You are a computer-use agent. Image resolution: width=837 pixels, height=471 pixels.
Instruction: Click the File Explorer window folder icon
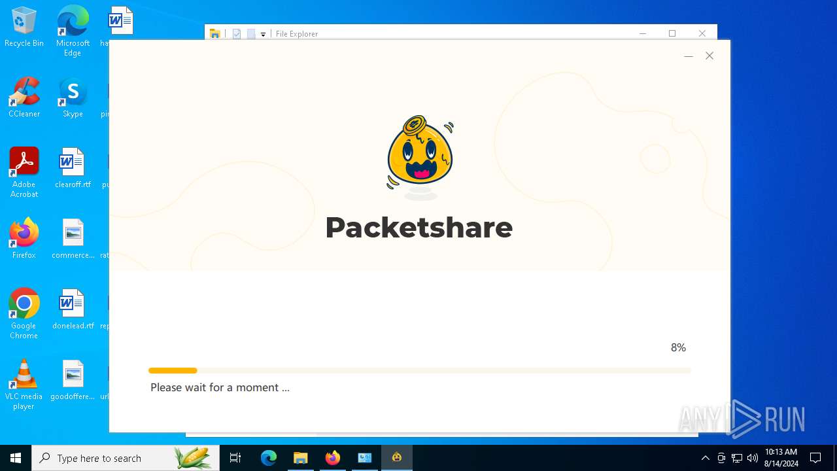click(215, 34)
